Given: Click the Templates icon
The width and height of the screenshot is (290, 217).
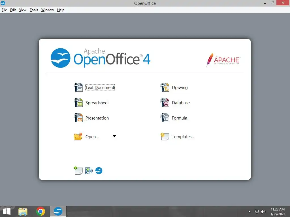Looking at the screenshot, I should (x=165, y=136).
